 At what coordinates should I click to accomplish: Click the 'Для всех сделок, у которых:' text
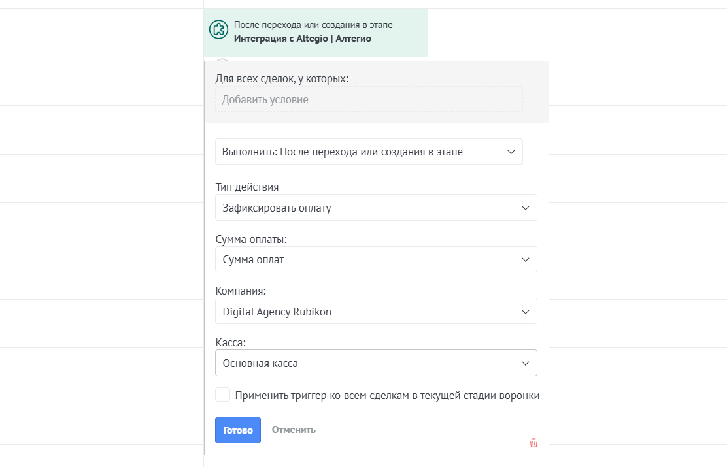click(x=282, y=79)
